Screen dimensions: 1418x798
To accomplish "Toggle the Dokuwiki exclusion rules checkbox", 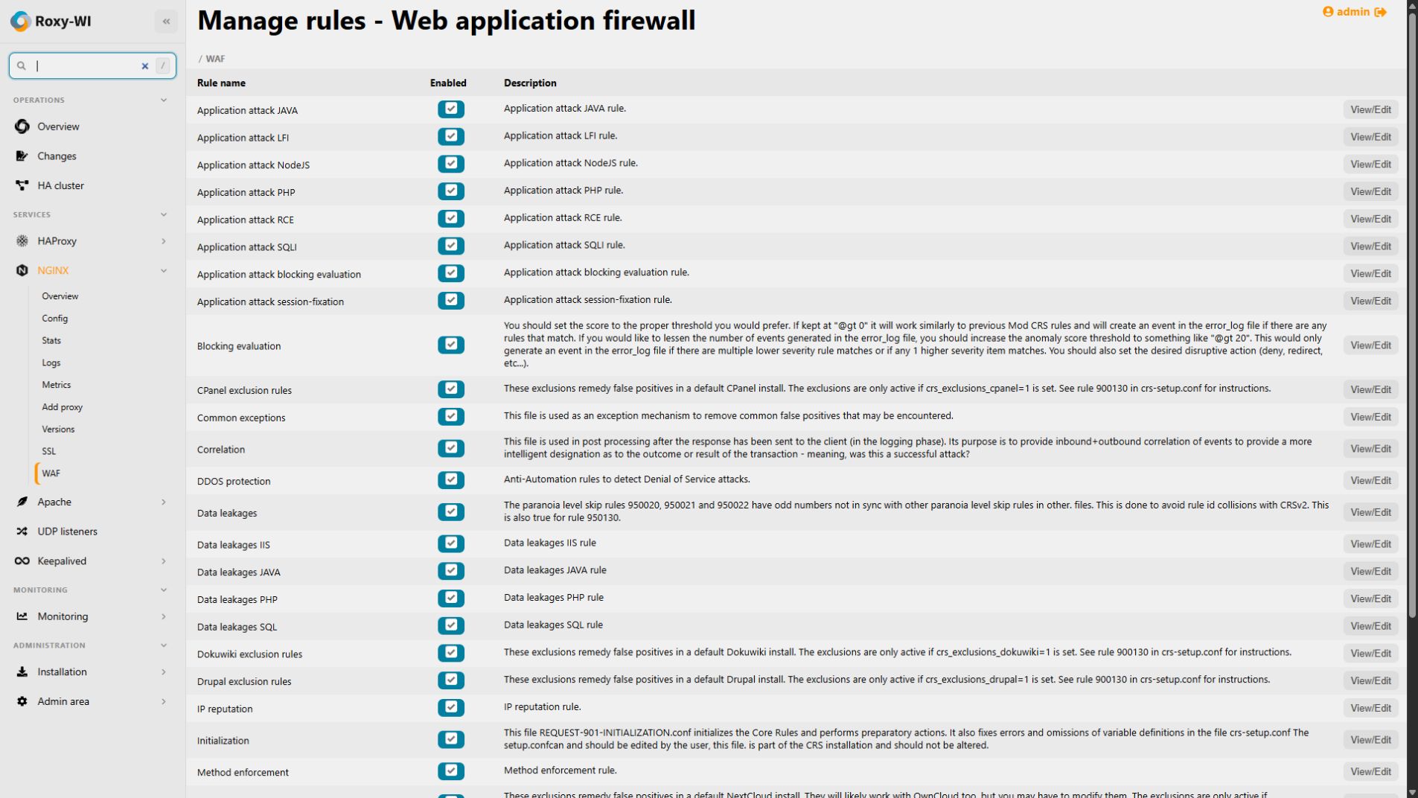I will (x=451, y=654).
